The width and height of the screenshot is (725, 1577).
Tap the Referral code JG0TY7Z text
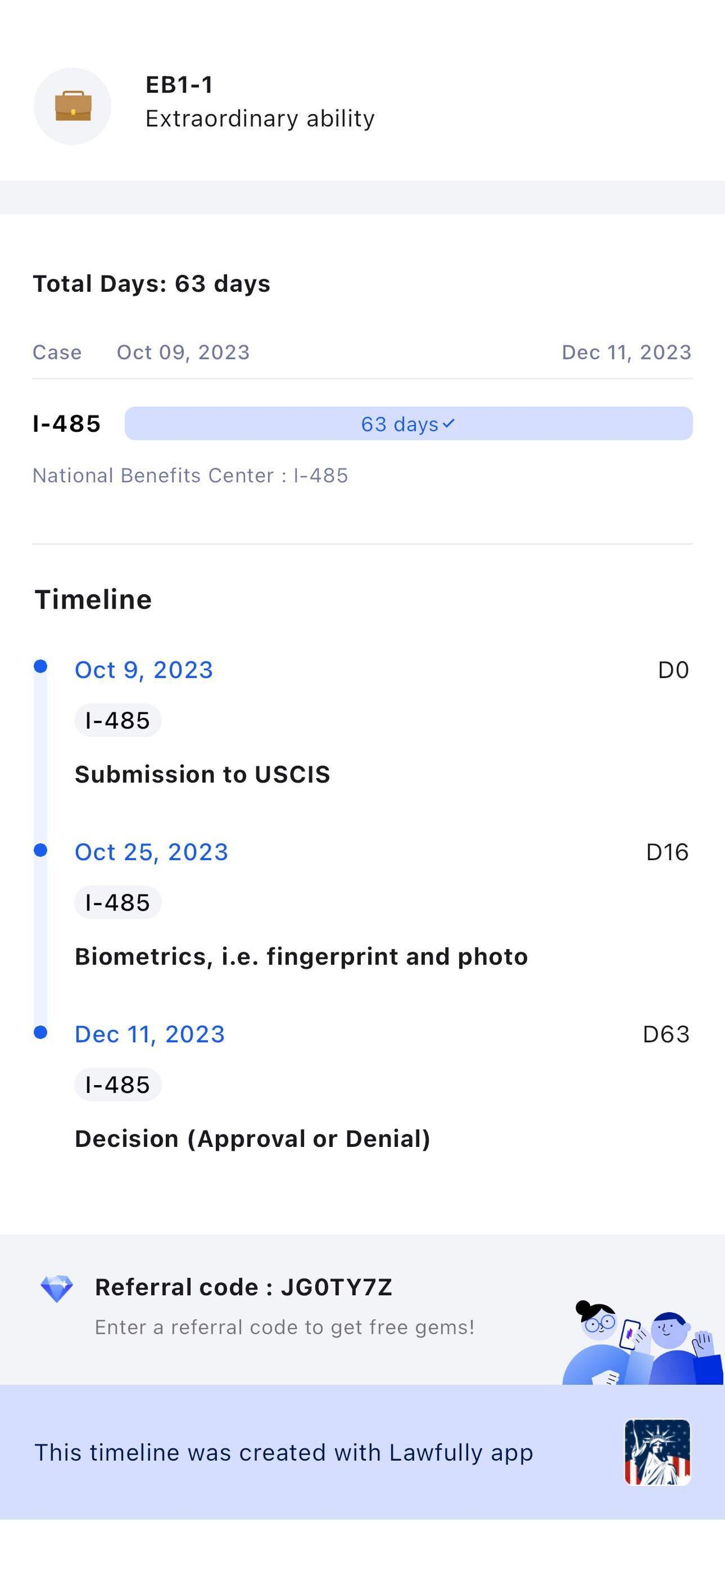(243, 1287)
